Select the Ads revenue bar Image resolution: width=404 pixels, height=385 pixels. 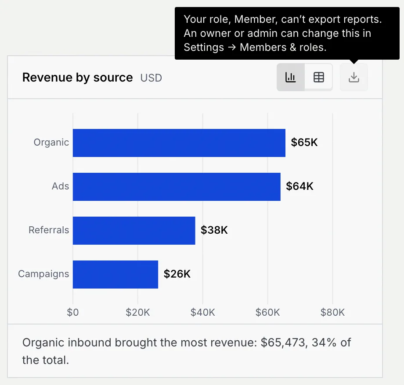pos(177,187)
